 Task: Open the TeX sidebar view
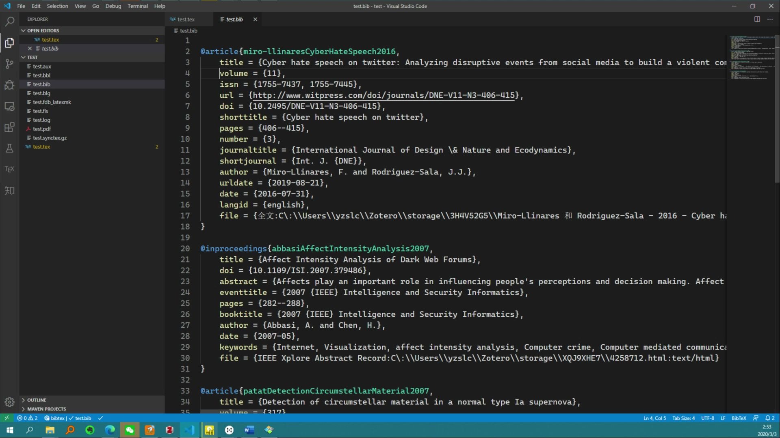pyautogui.click(x=9, y=169)
